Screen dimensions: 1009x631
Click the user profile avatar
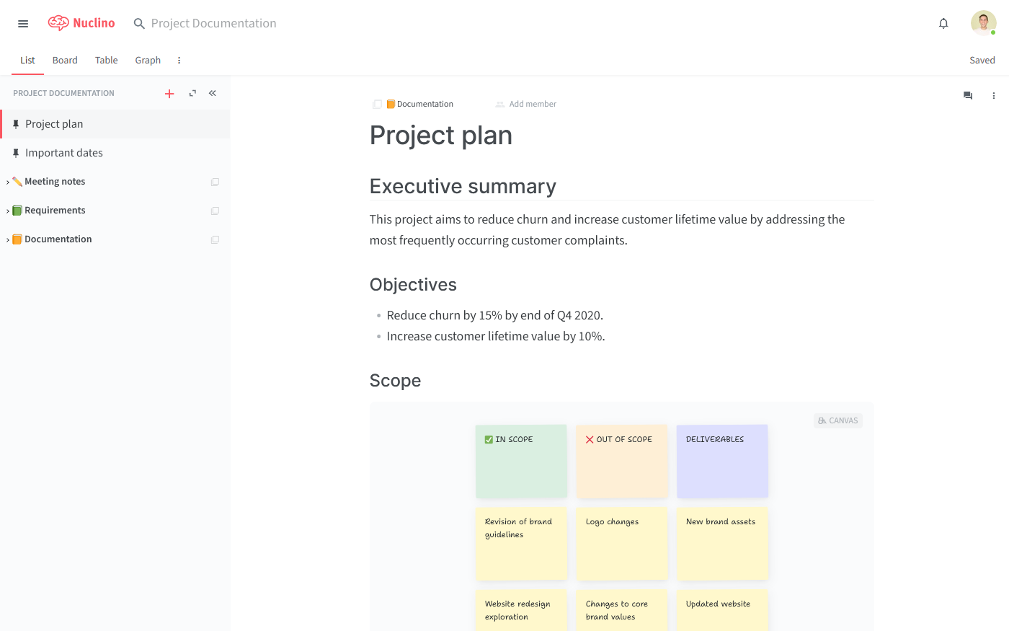click(x=983, y=23)
